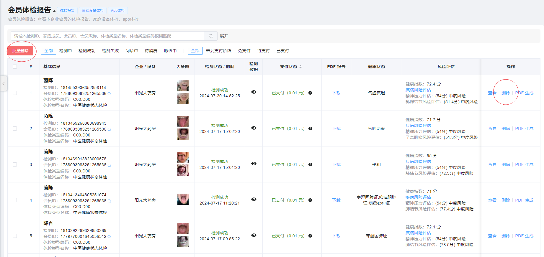Filter by 待消费 status
The width and height of the screenshot is (544, 257).
151,51
